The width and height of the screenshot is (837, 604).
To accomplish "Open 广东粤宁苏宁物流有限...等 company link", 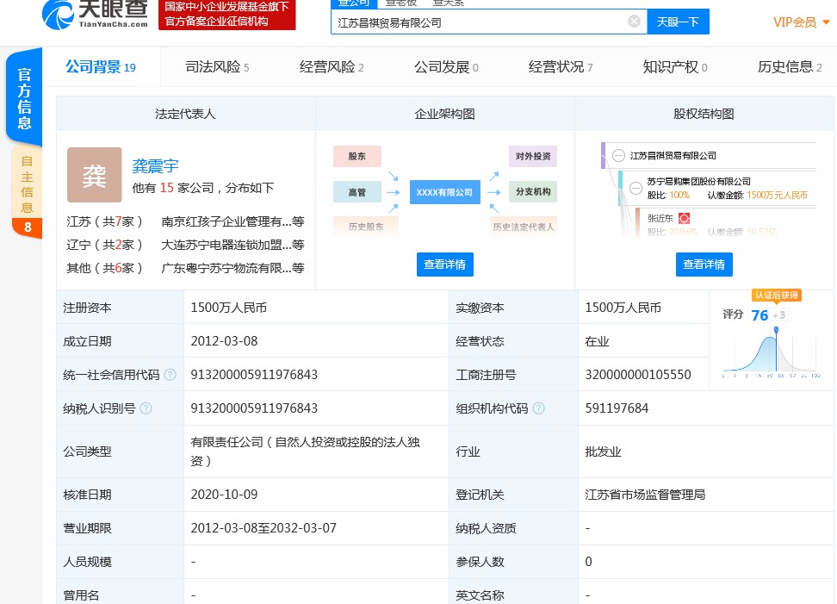I will click(232, 268).
